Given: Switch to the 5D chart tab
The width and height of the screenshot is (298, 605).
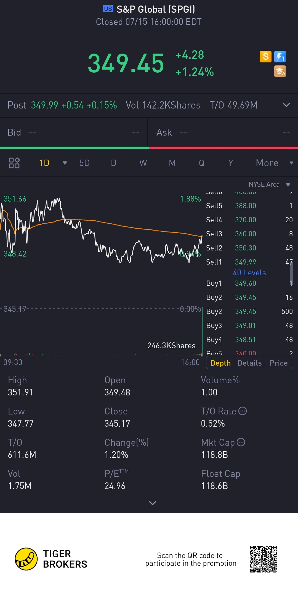Looking at the screenshot, I should [84, 163].
